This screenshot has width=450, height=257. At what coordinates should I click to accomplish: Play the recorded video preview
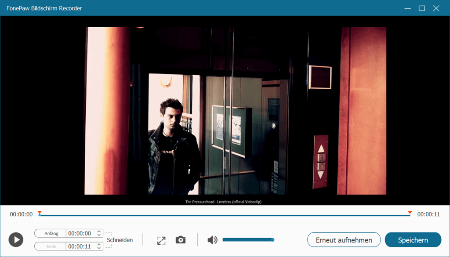point(16,239)
